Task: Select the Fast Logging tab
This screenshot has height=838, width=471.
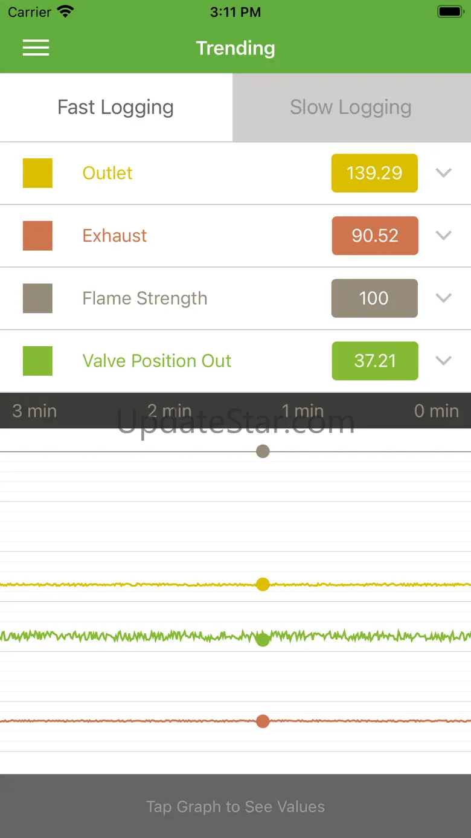Action: (x=115, y=108)
